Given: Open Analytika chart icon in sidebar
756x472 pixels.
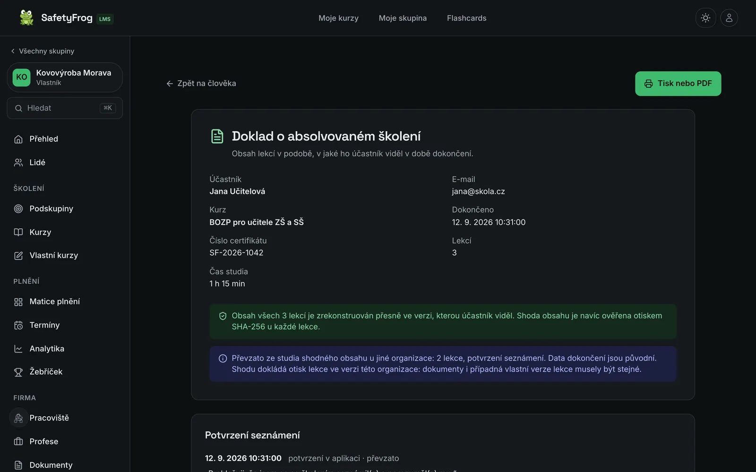Looking at the screenshot, I should coord(18,349).
